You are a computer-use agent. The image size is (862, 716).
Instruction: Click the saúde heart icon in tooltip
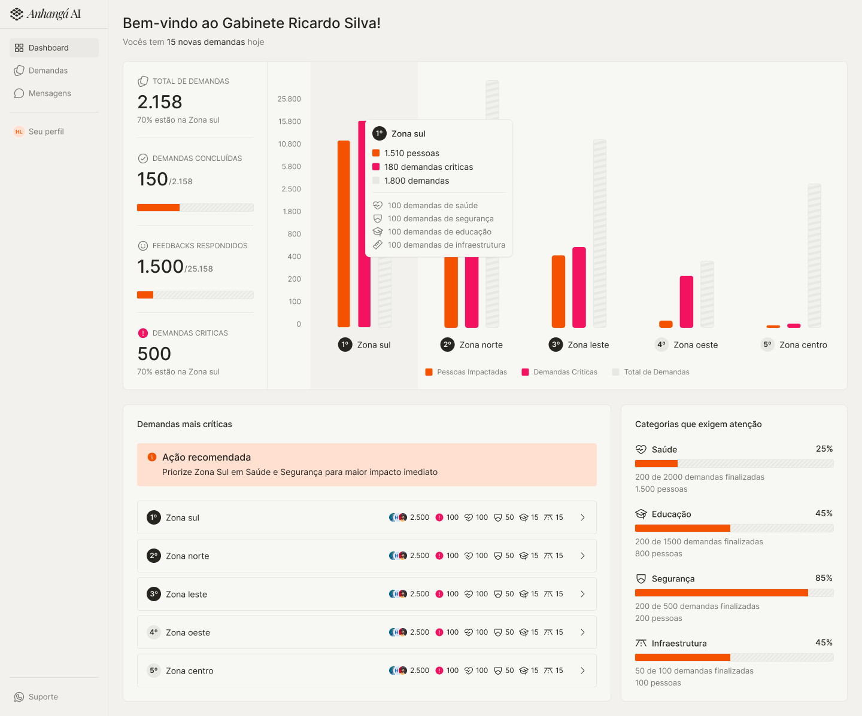coord(378,205)
